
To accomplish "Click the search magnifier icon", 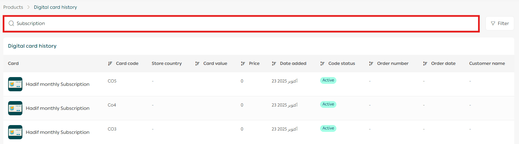I will pyautogui.click(x=11, y=23).
